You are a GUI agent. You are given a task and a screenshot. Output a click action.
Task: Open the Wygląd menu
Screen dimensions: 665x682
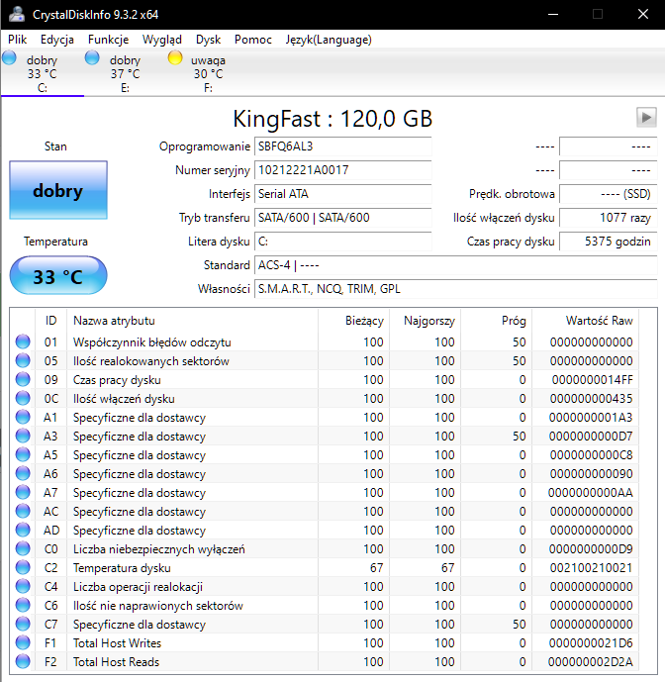[161, 40]
